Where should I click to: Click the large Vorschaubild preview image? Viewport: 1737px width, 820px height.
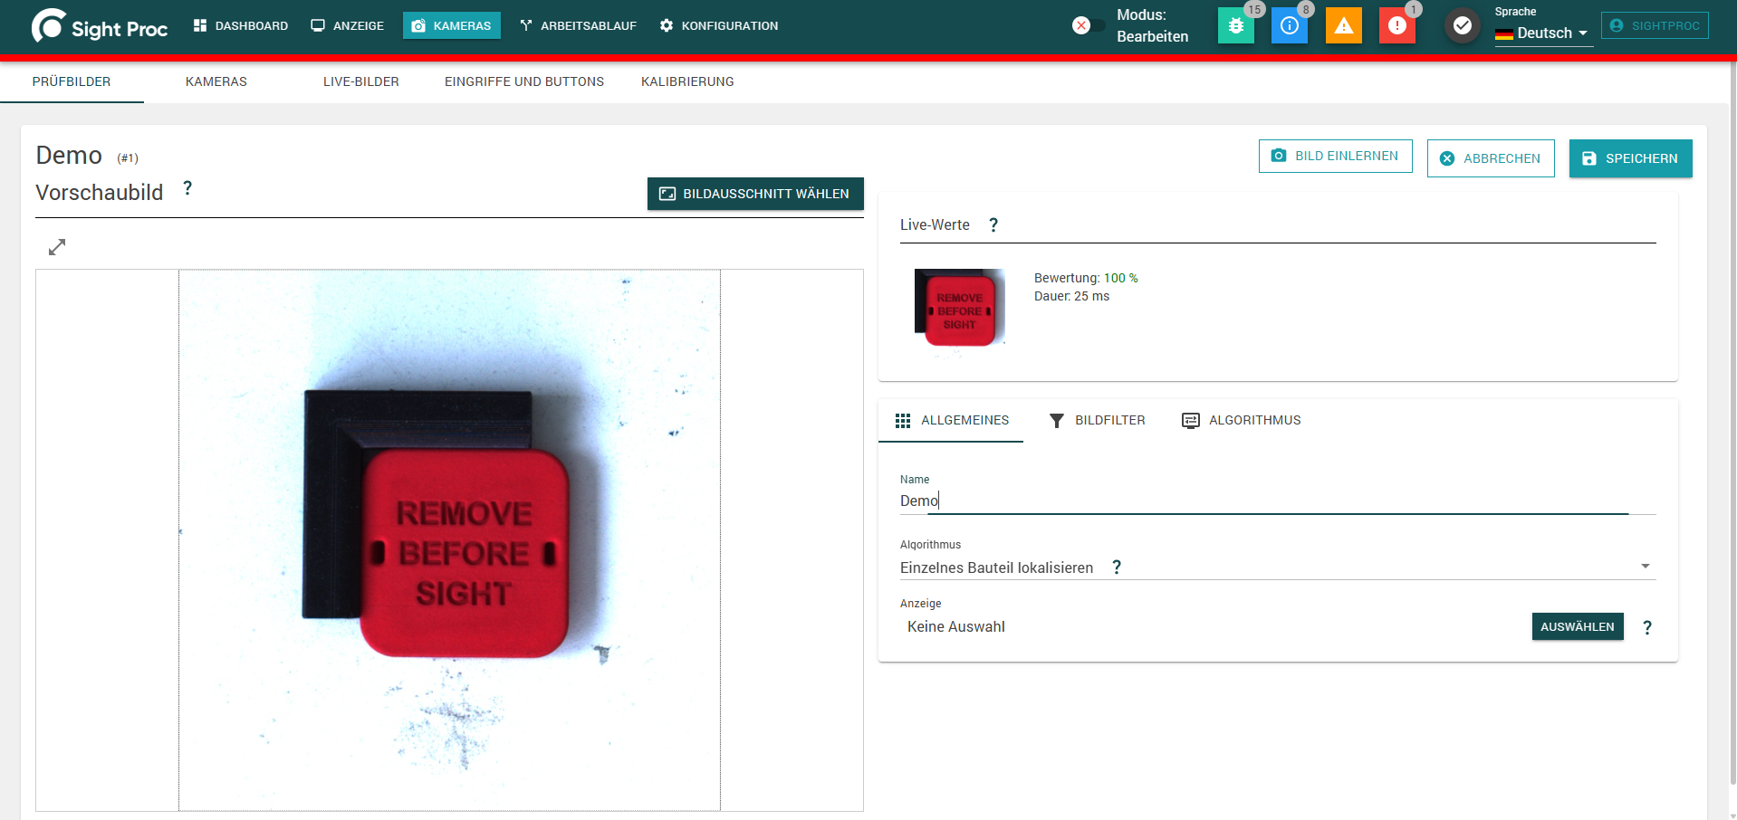(449, 540)
